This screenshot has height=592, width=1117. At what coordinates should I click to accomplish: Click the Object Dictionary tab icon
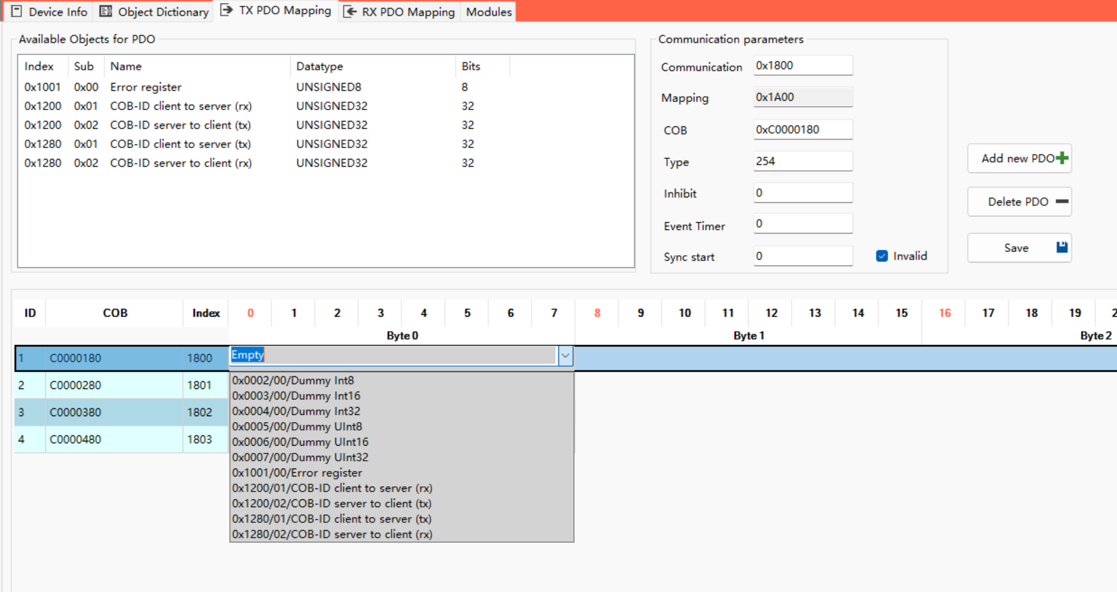click(x=106, y=11)
